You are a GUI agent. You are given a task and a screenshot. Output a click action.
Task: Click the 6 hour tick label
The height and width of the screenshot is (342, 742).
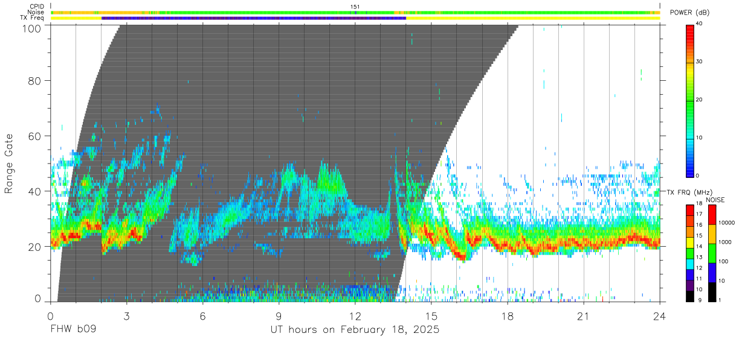[202, 316]
